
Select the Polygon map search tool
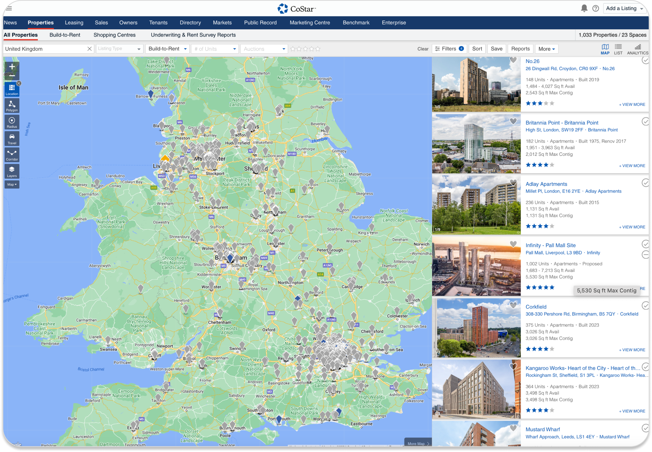(x=12, y=105)
